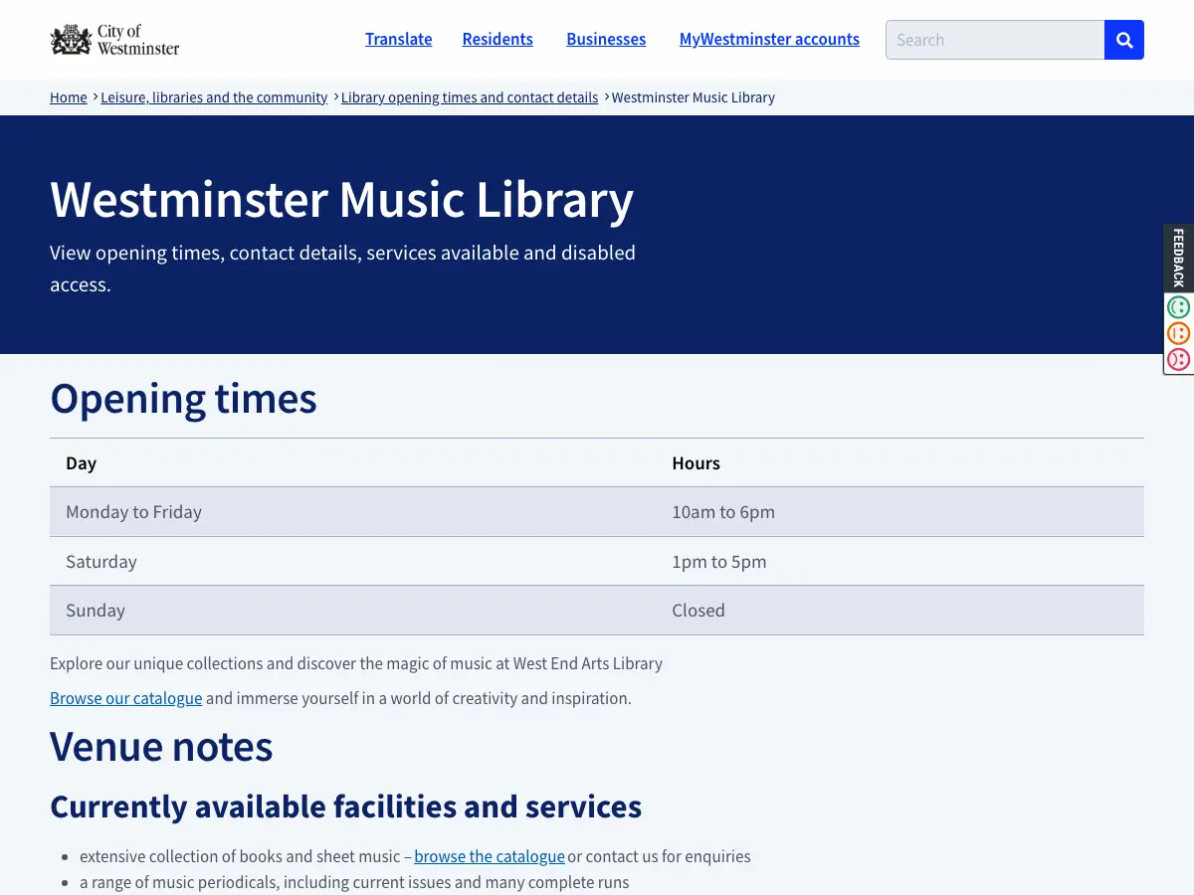Click the Monday to Friday cell
Screen dimensions: 1194x895
tap(352, 512)
